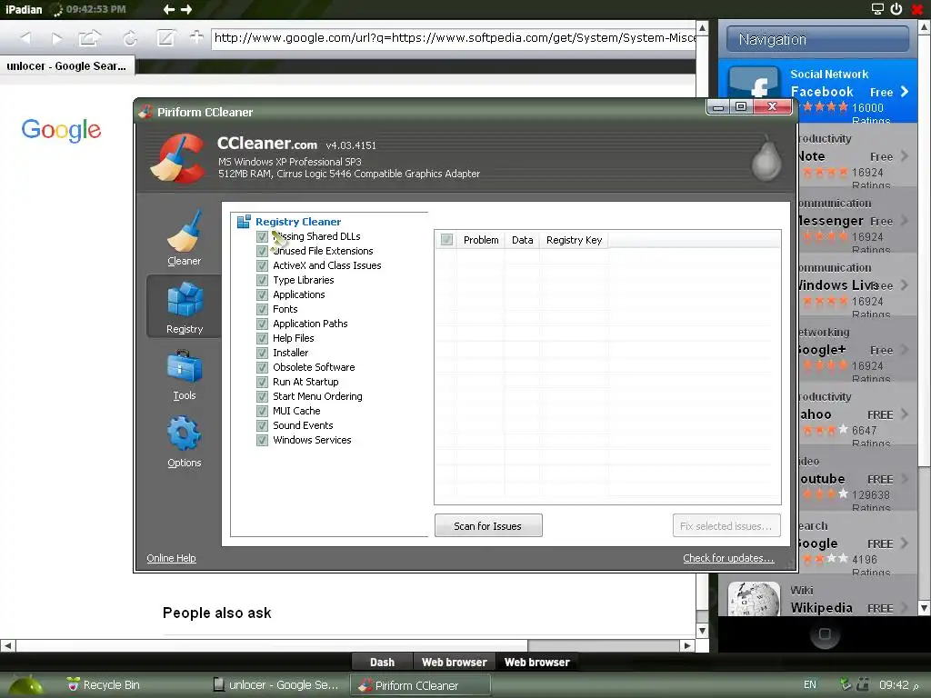
Task: Reload the browser page
Action: [x=129, y=38]
